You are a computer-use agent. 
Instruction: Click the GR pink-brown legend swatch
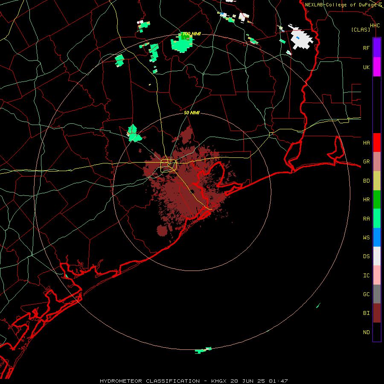point(377,161)
